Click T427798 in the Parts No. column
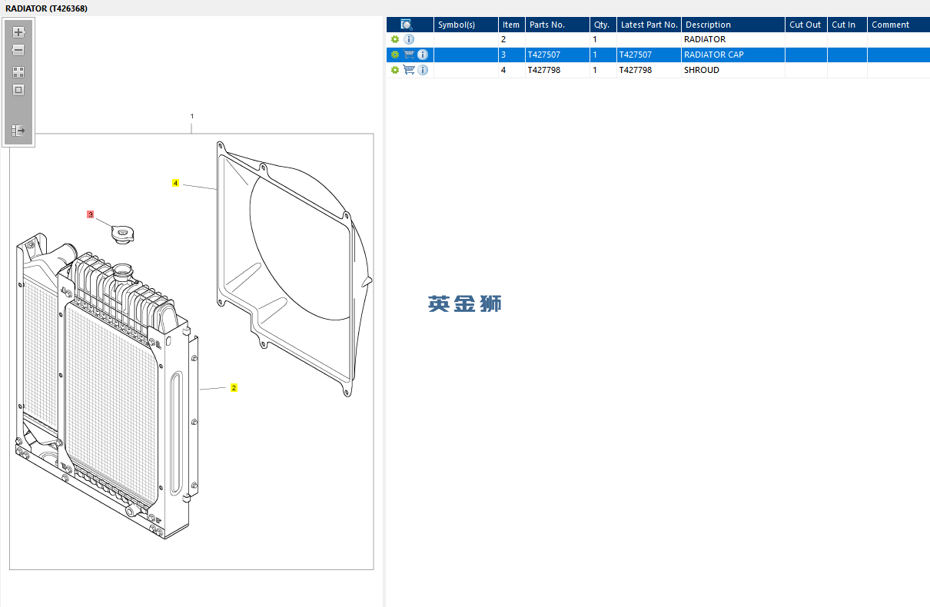The width and height of the screenshot is (930, 607). point(544,70)
